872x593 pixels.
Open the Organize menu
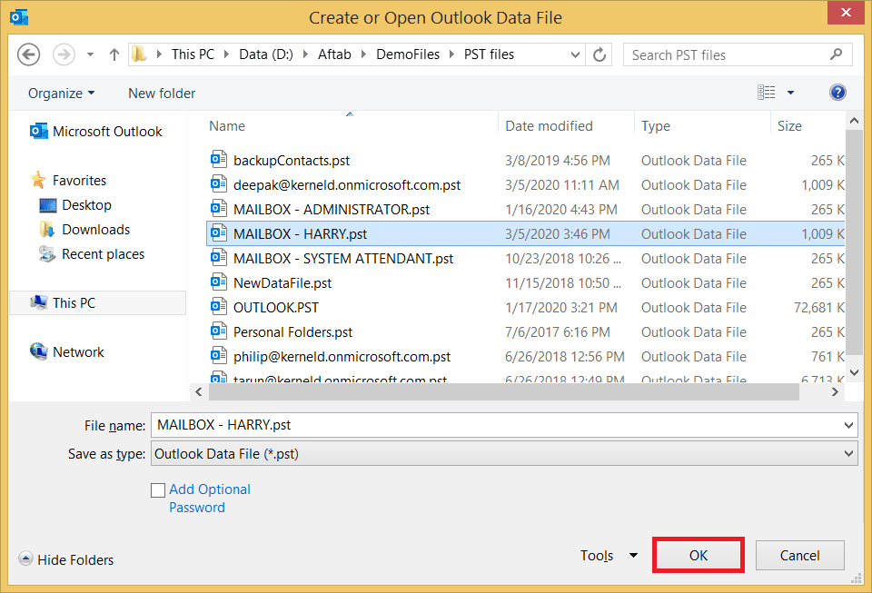coord(61,94)
